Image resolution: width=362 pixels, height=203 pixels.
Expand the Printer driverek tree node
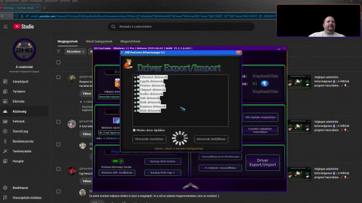coord(135,86)
